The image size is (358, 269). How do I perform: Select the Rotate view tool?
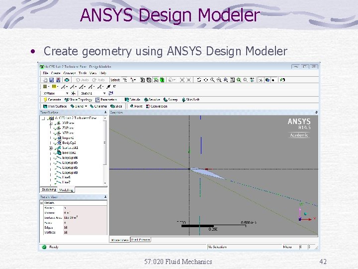[199, 80]
